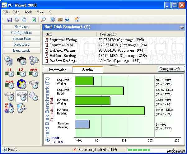Select the selected hard disk benchmark icon

click(21, 96)
